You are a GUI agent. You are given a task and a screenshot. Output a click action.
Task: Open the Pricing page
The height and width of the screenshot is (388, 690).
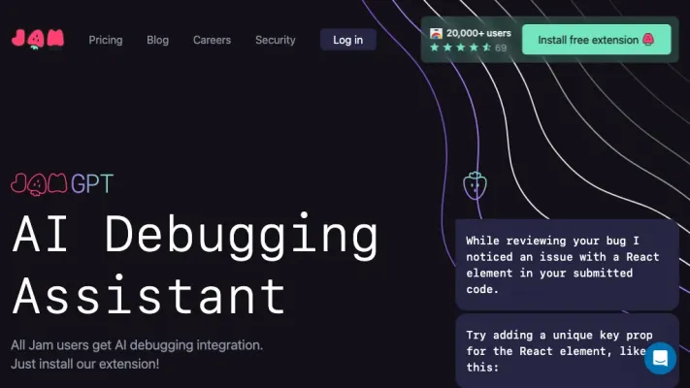(106, 40)
